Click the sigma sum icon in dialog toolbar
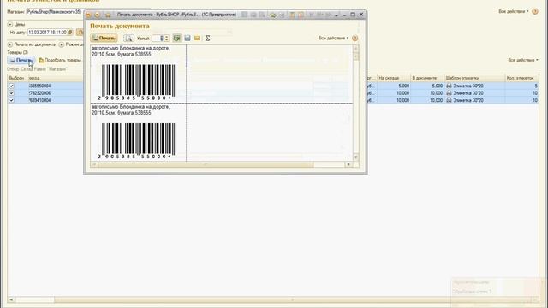Image resolution: width=548 pixels, height=308 pixels. click(207, 38)
